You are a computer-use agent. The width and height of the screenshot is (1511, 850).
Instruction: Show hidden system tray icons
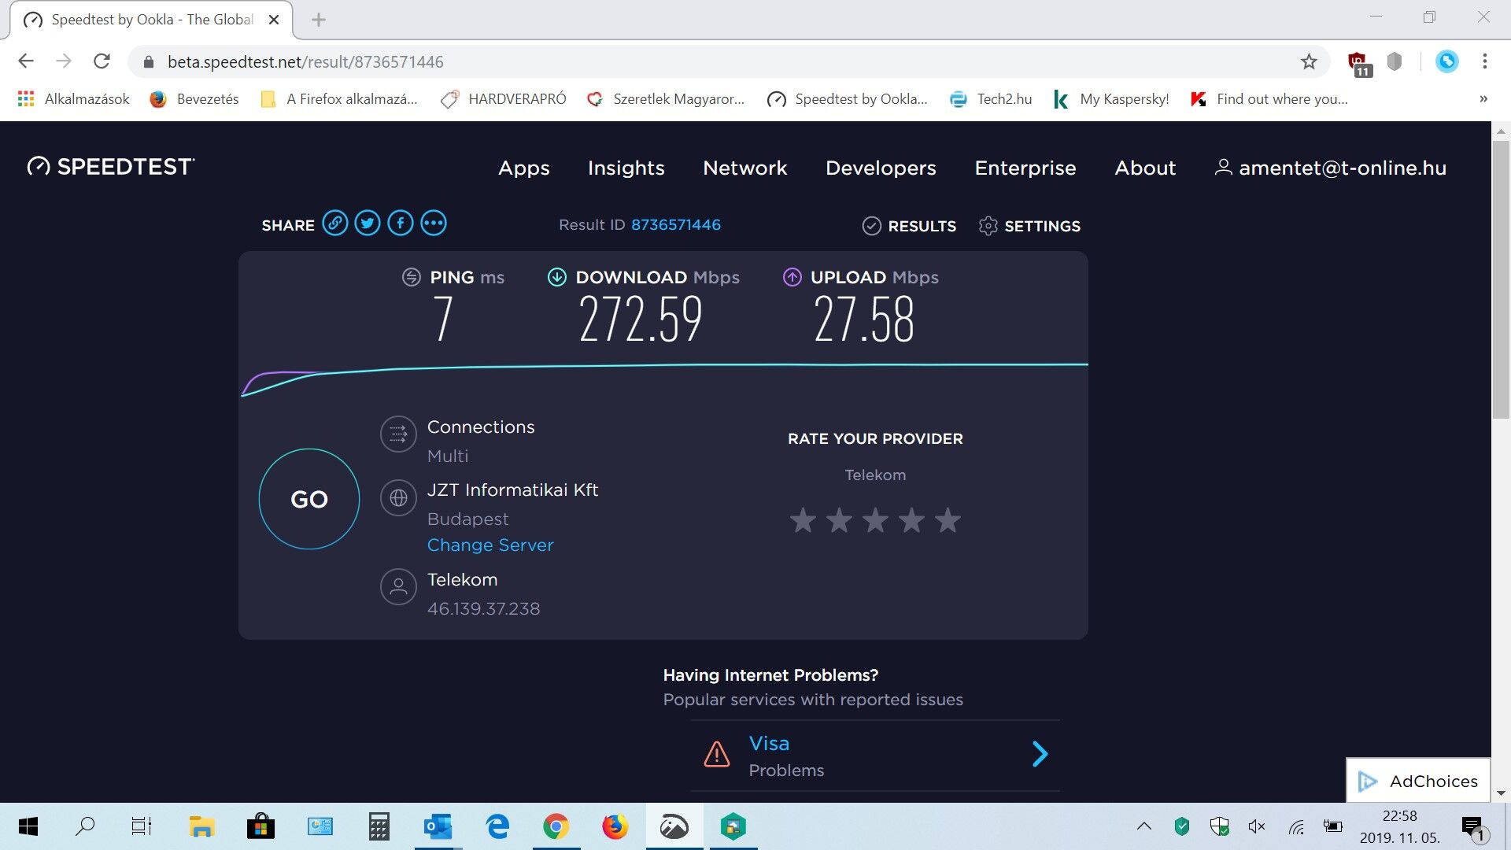[1144, 826]
